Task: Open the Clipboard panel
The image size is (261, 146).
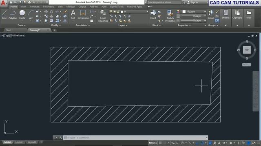Action: point(237,15)
